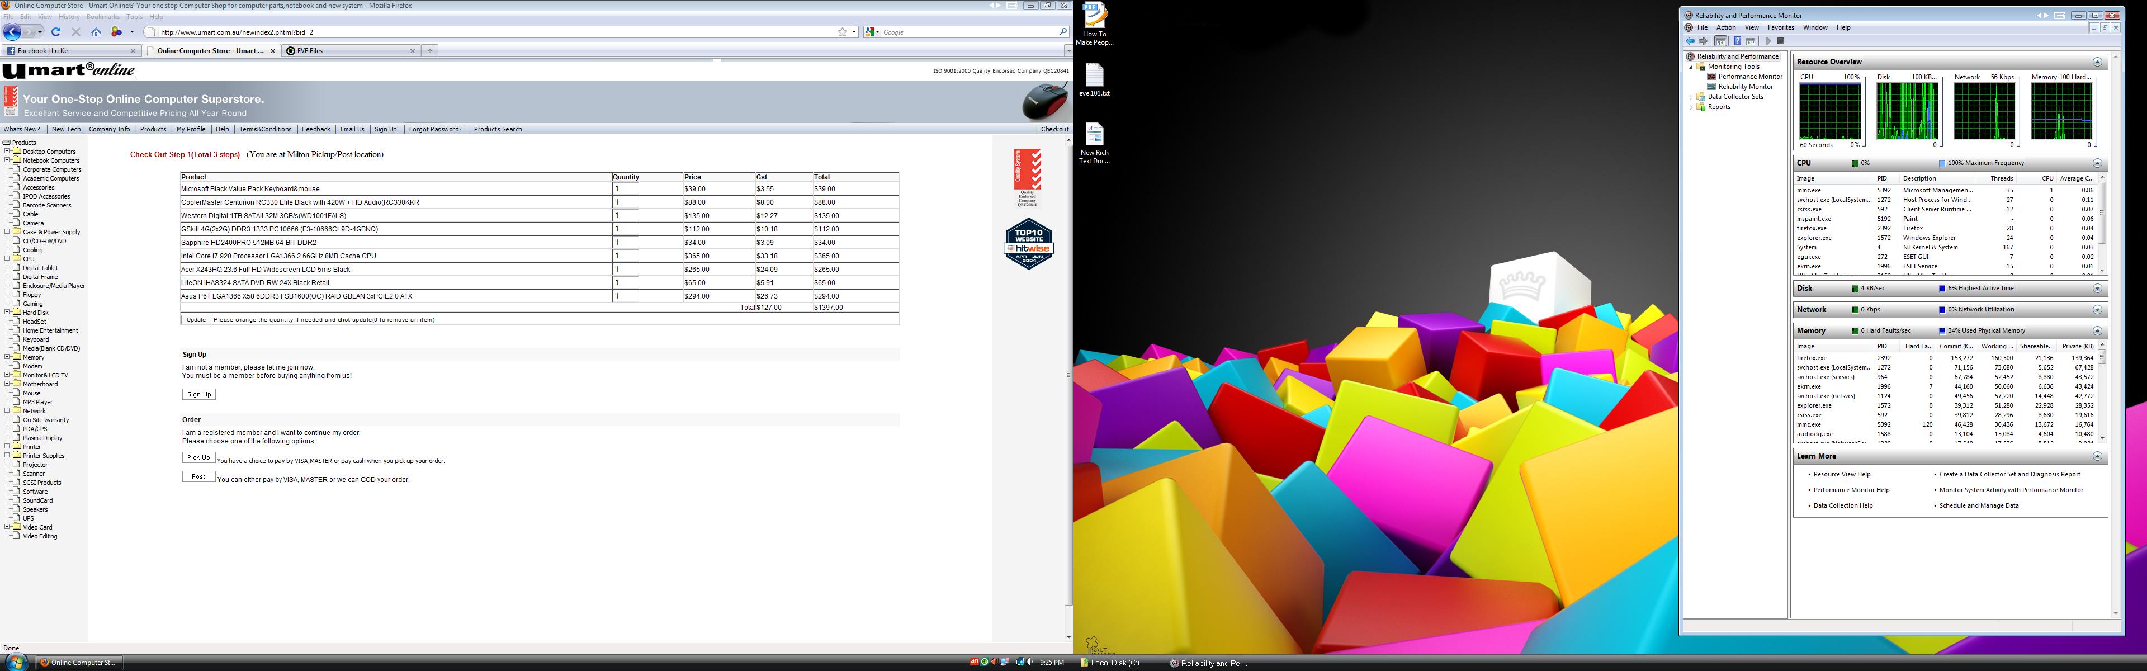Click the Pick Up order button
2147x671 pixels.
tap(198, 457)
